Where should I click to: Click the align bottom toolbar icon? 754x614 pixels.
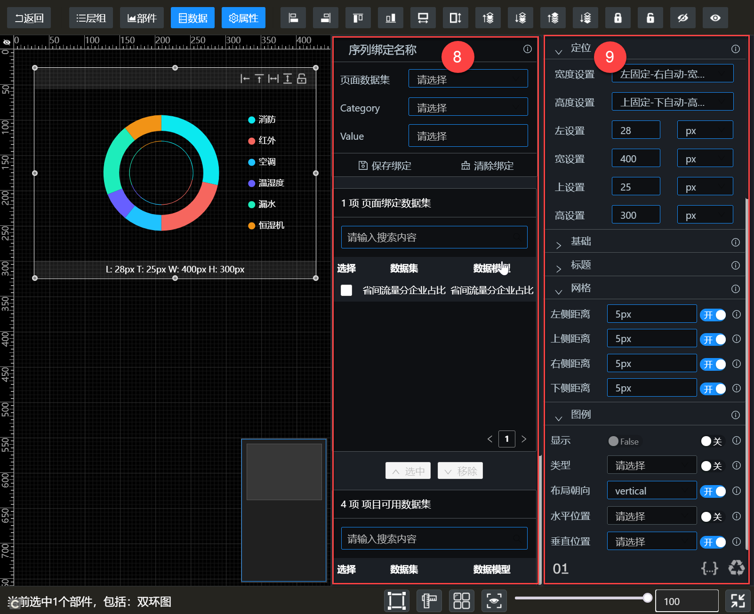point(391,18)
